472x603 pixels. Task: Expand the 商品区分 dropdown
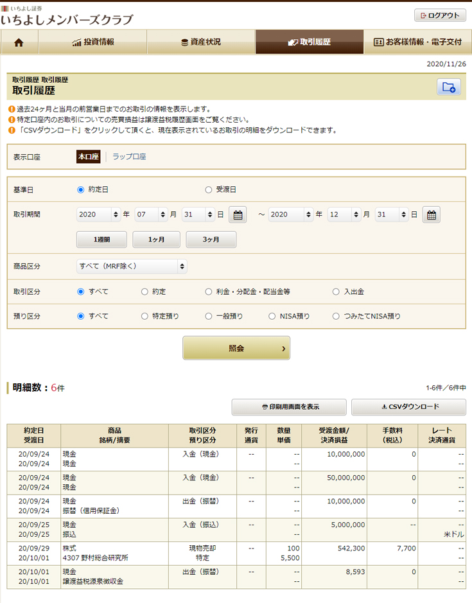coord(131,266)
